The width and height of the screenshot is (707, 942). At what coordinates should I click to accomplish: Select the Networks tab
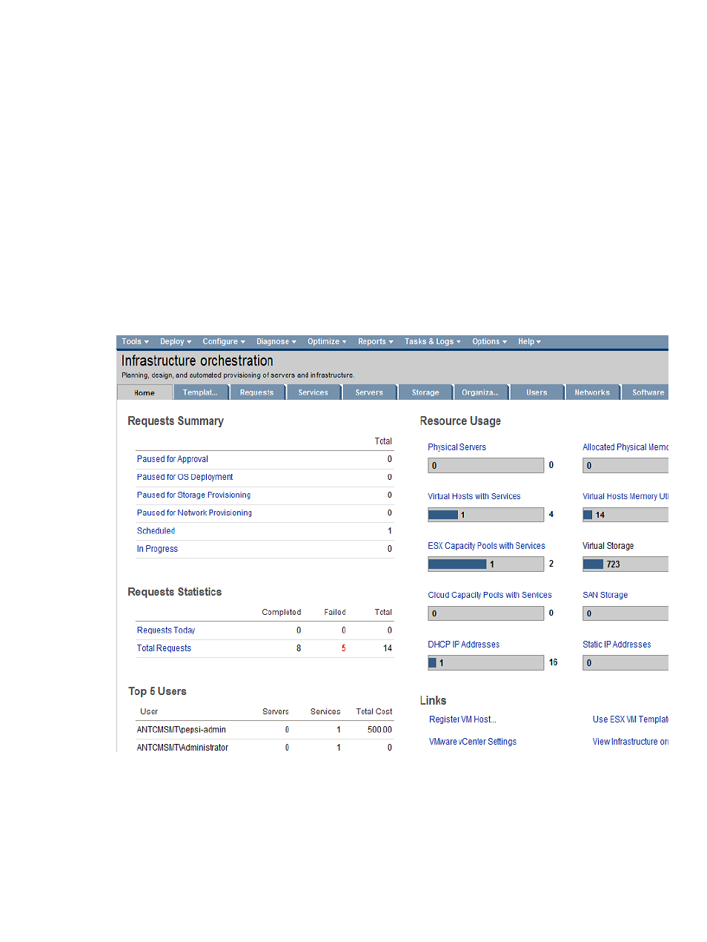[x=592, y=392]
